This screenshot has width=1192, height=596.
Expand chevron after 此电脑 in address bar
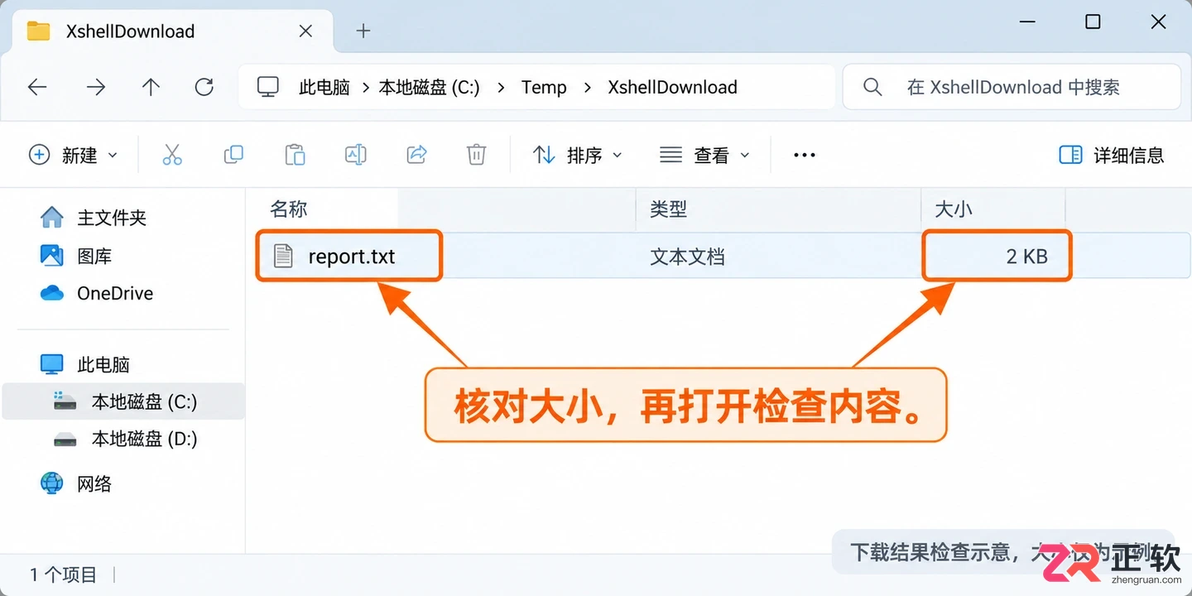pyautogui.click(x=365, y=87)
